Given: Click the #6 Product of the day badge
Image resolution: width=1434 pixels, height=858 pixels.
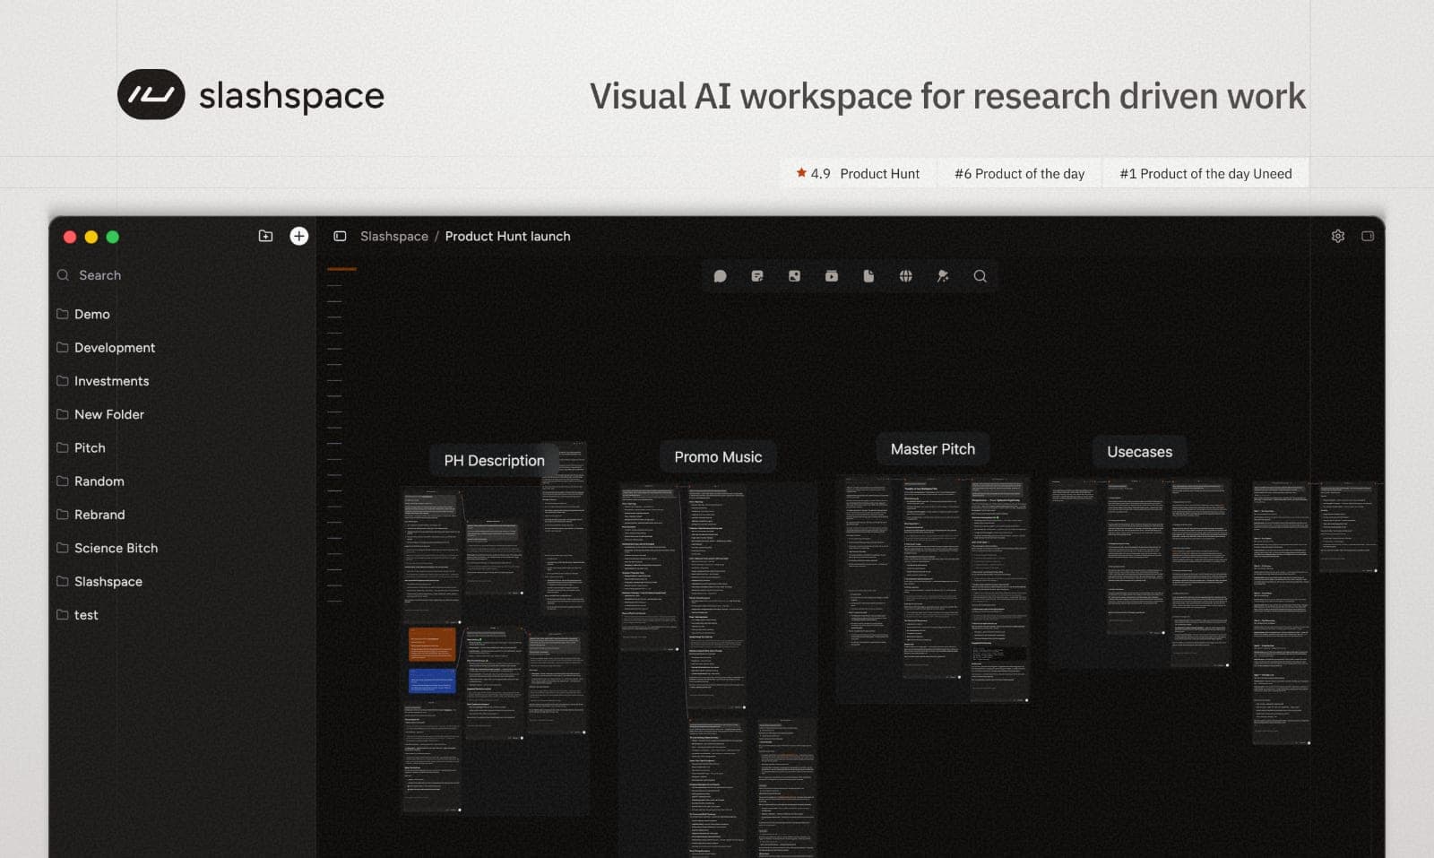Looking at the screenshot, I should click(1019, 174).
